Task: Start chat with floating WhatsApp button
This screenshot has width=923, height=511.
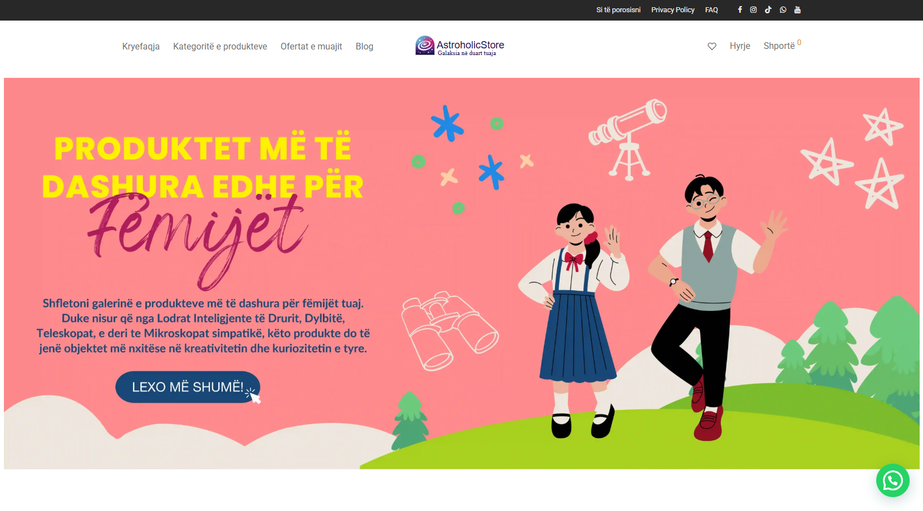Action: click(893, 480)
